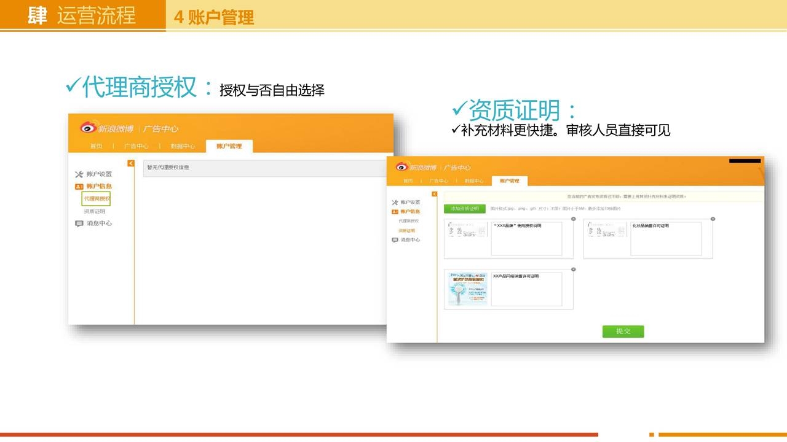Remove the "XXX品牌"使用授权说明 certificate card
The width and height of the screenshot is (787, 442).
573,219
